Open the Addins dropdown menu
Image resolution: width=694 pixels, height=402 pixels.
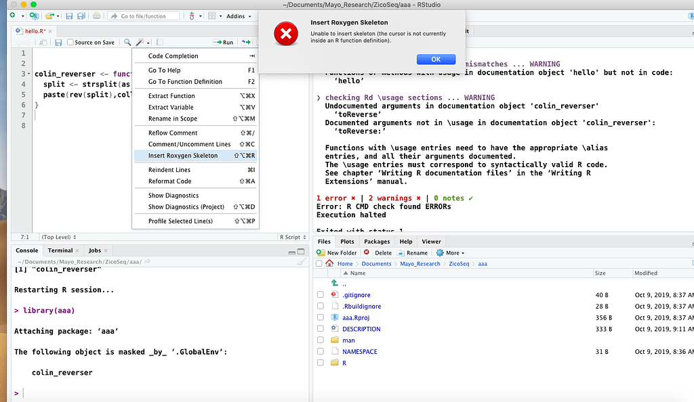(x=239, y=16)
